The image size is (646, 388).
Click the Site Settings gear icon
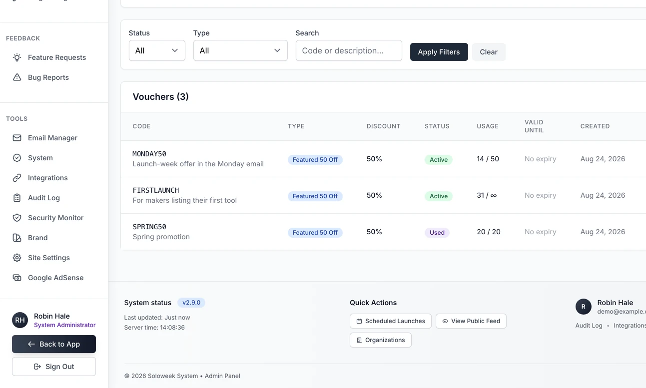click(17, 258)
